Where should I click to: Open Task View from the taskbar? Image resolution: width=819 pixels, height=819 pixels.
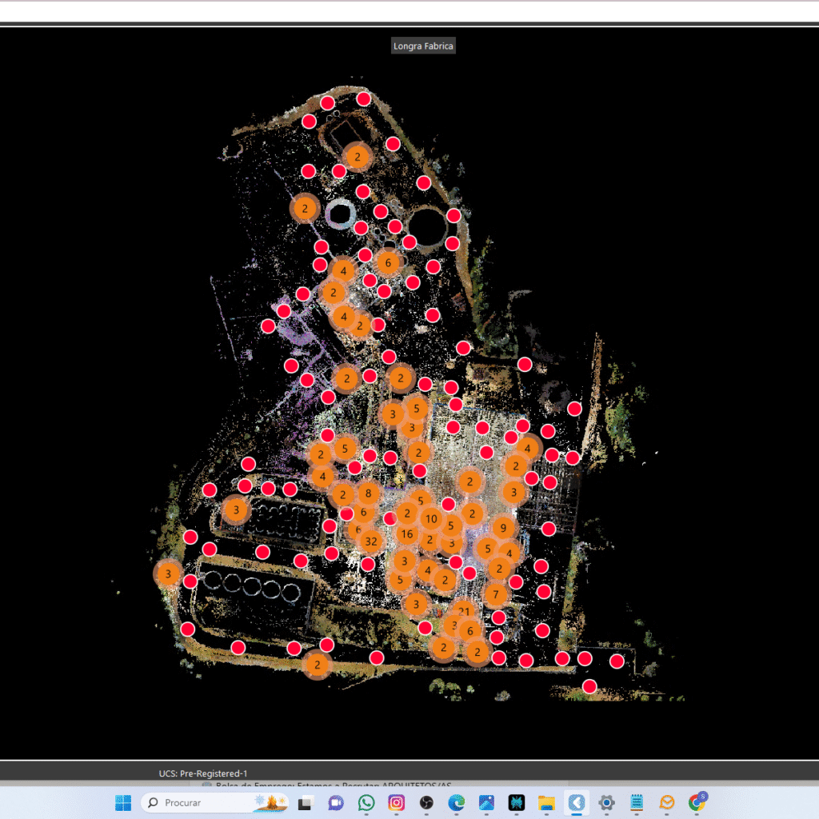[x=305, y=802]
